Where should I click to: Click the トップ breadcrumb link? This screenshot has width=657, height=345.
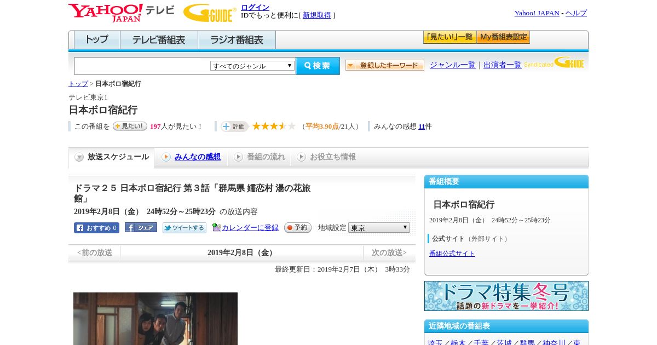[x=78, y=84]
